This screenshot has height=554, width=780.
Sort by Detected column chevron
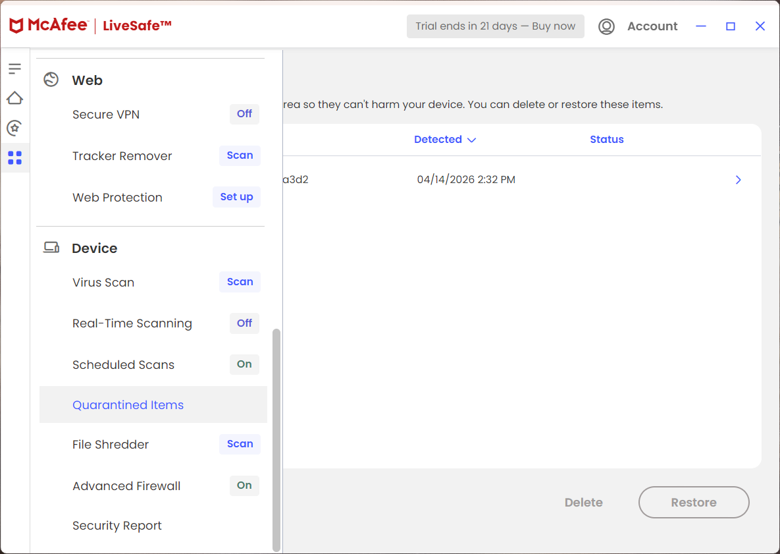click(471, 140)
